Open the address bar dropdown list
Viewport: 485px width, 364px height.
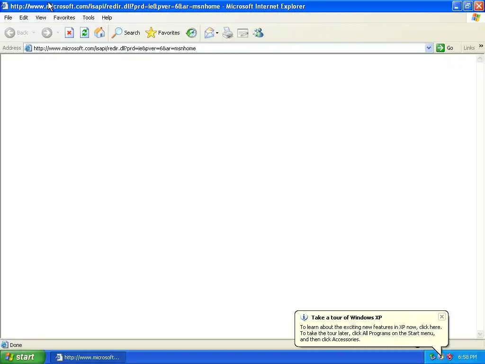pos(429,48)
